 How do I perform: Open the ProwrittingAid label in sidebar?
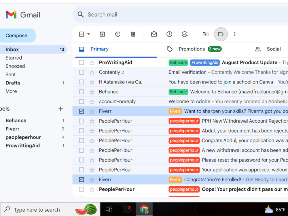pos(23,146)
